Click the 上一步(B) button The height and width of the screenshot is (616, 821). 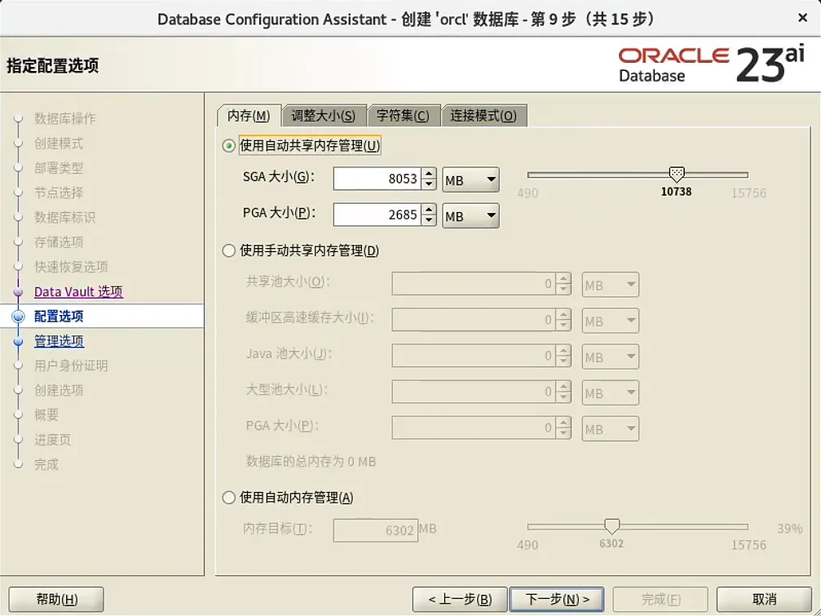click(459, 598)
